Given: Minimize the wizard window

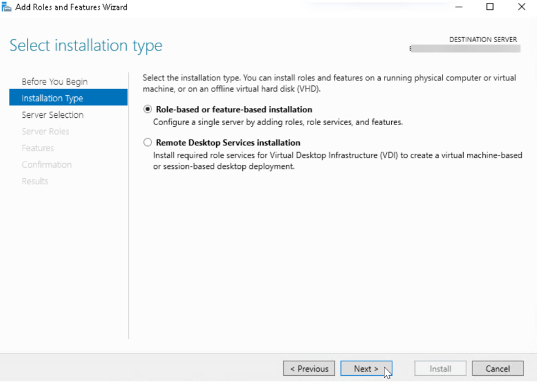Looking at the screenshot, I should 458,7.
